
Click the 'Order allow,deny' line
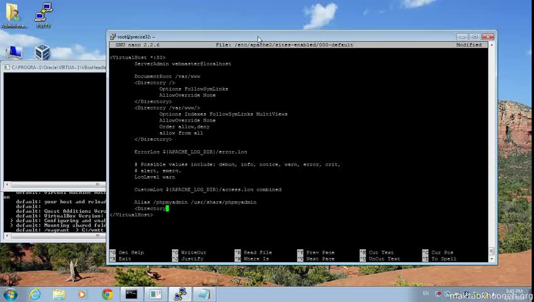pos(185,126)
